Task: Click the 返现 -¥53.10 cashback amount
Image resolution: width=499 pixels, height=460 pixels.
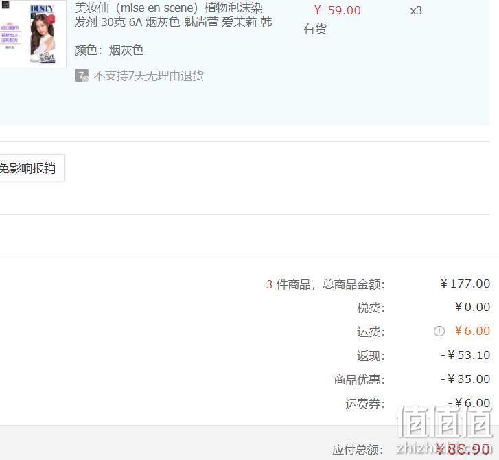Action: pyautogui.click(x=465, y=355)
